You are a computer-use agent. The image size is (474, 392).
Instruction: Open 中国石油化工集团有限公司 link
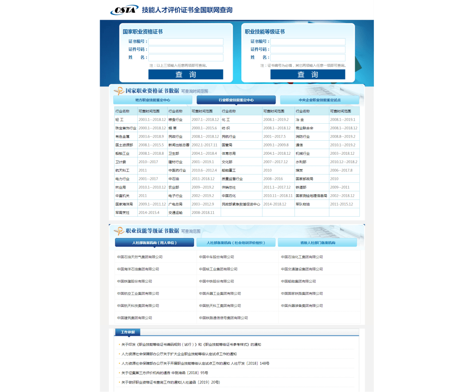tap(302, 257)
